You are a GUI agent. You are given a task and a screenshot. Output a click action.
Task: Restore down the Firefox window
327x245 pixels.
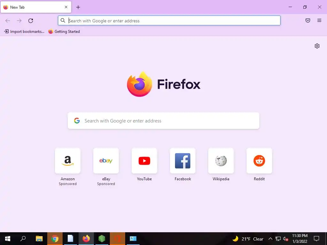click(x=305, y=7)
